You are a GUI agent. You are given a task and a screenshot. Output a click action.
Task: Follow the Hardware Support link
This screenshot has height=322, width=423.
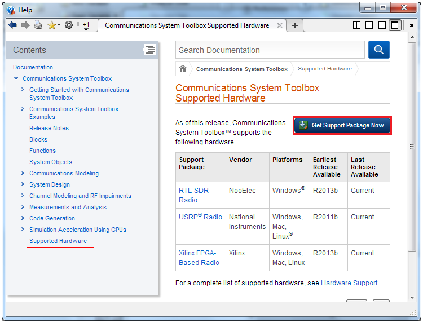tap(349, 283)
